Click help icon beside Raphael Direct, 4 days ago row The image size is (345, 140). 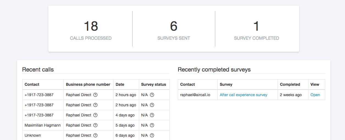95,115
